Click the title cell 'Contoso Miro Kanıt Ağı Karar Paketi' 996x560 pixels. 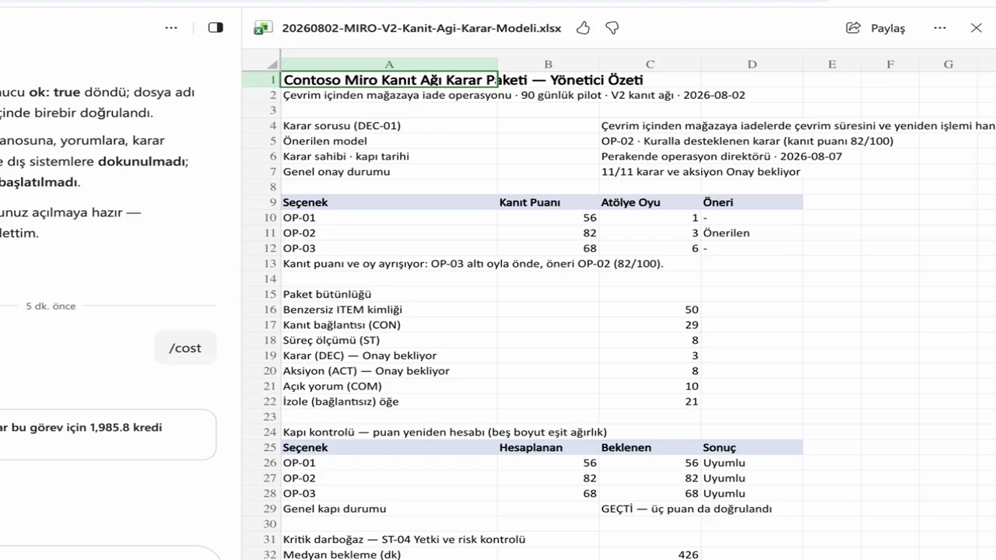click(389, 79)
